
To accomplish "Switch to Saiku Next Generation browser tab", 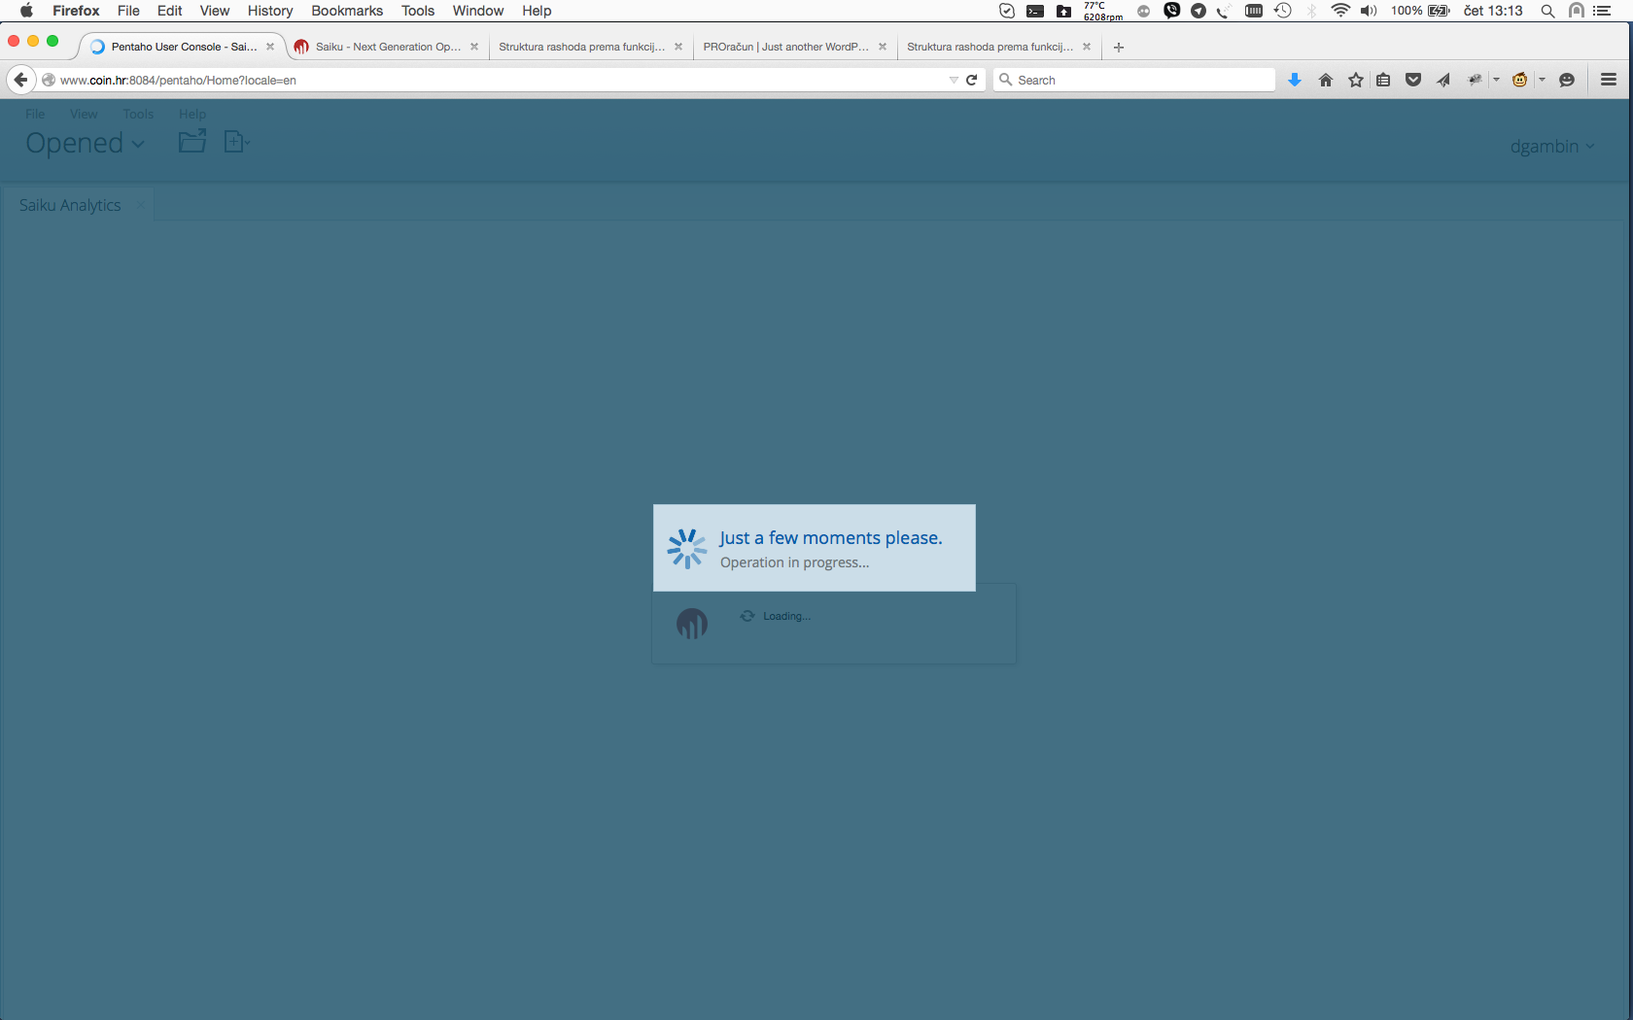I will click(387, 47).
